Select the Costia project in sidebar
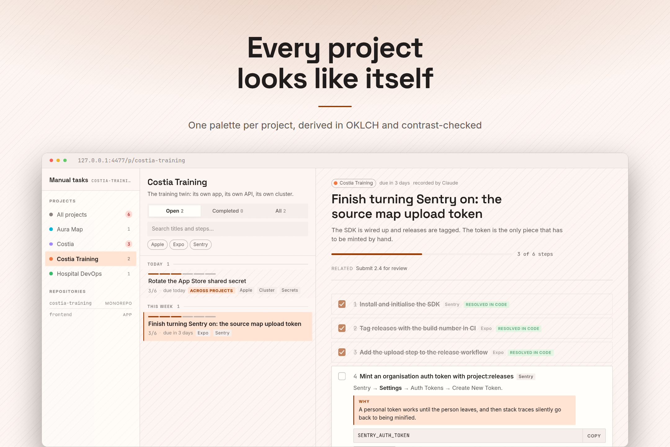Viewport: 670px width, 447px height. (91, 244)
